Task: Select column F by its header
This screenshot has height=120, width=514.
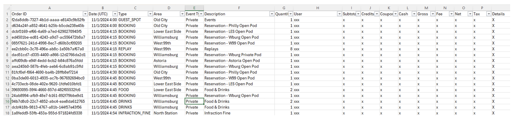Action: [x=239, y=8]
